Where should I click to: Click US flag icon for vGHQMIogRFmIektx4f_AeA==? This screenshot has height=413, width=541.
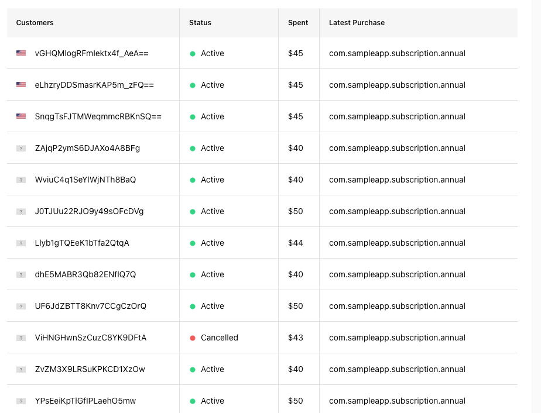point(21,53)
